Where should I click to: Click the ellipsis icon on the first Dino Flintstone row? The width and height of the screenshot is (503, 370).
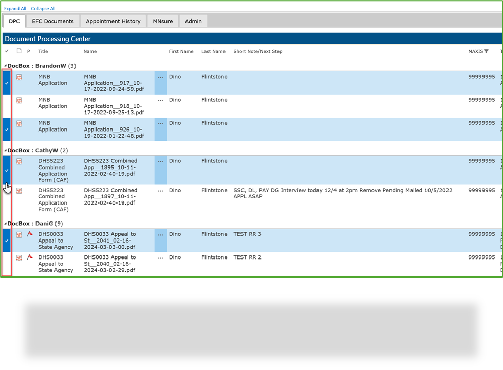[160, 77]
